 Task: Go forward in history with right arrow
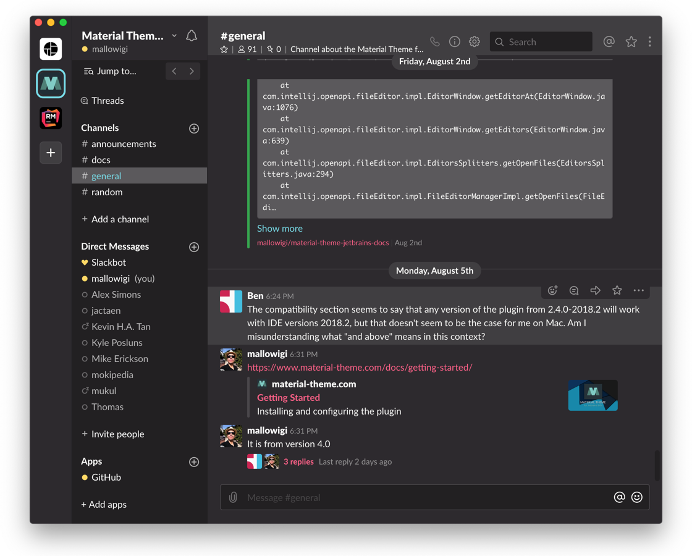[192, 71]
